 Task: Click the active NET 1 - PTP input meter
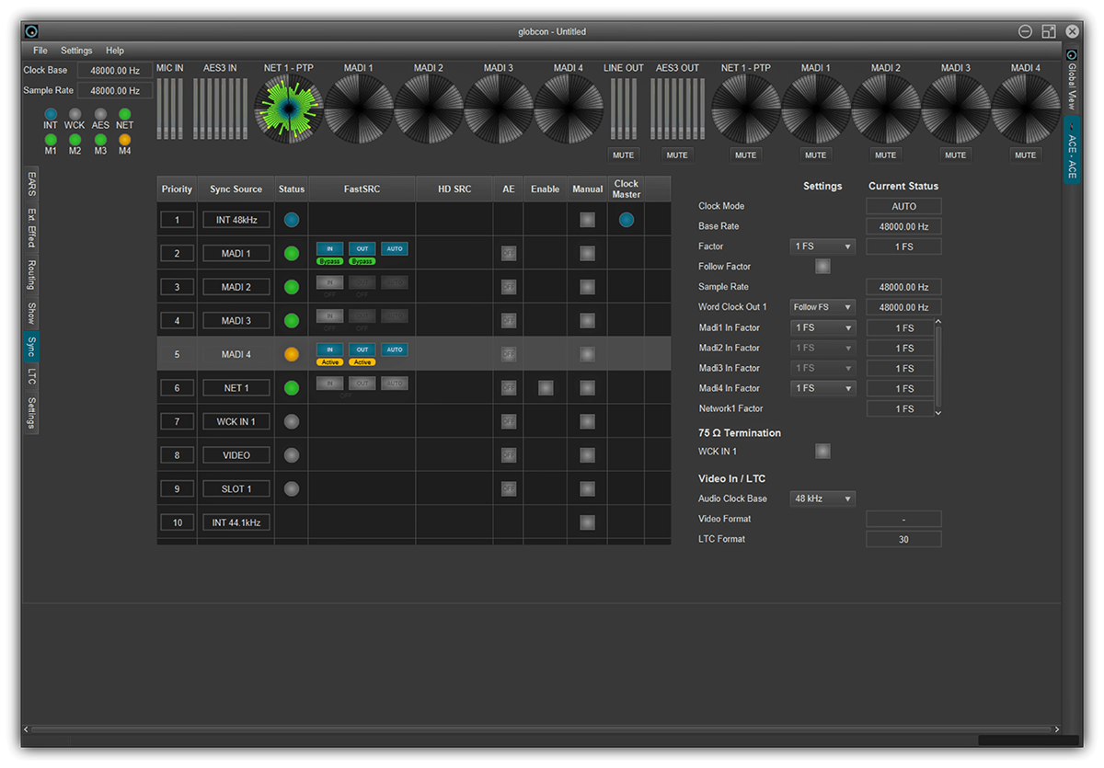(289, 109)
